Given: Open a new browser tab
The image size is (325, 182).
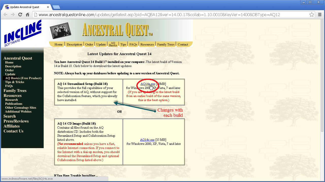Looking at the screenshot, I should pyautogui.click(x=56, y=7).
